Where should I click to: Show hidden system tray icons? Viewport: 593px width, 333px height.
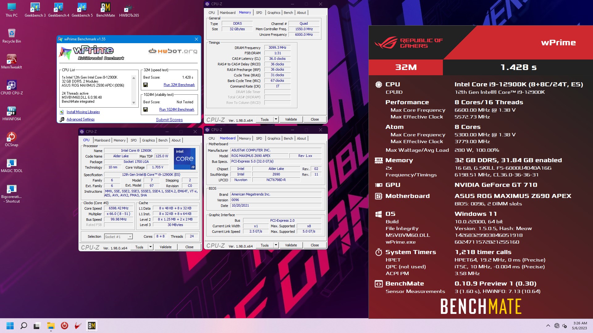[x=548, y=326]
